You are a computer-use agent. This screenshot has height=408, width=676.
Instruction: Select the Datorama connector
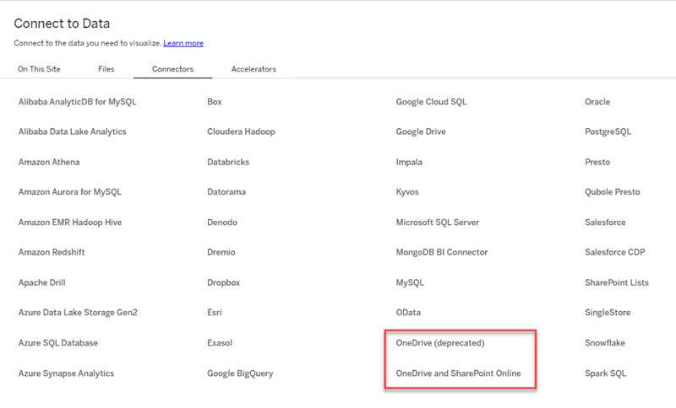[x=226, y=191]
